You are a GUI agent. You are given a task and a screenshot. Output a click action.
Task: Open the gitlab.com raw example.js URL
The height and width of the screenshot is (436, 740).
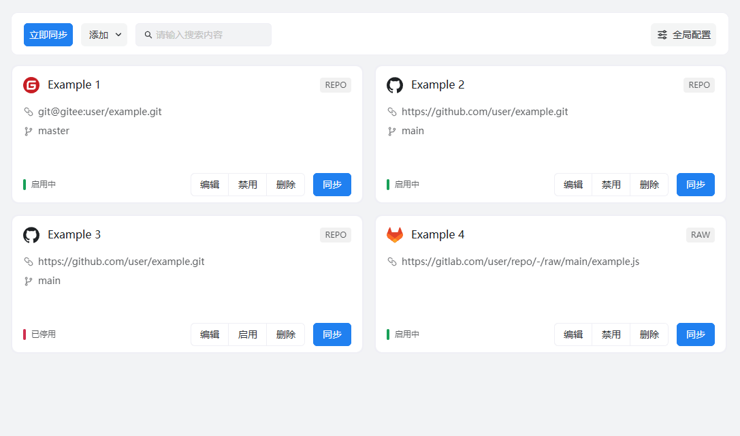click(520, 262)
